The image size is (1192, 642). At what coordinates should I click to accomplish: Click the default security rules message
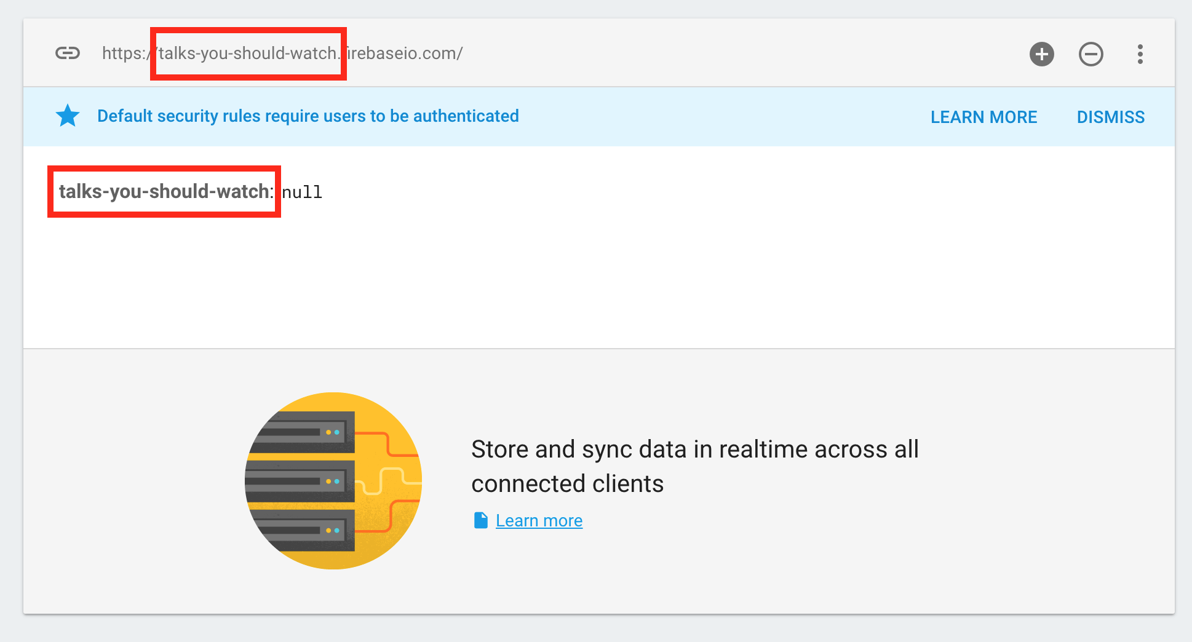308,116
